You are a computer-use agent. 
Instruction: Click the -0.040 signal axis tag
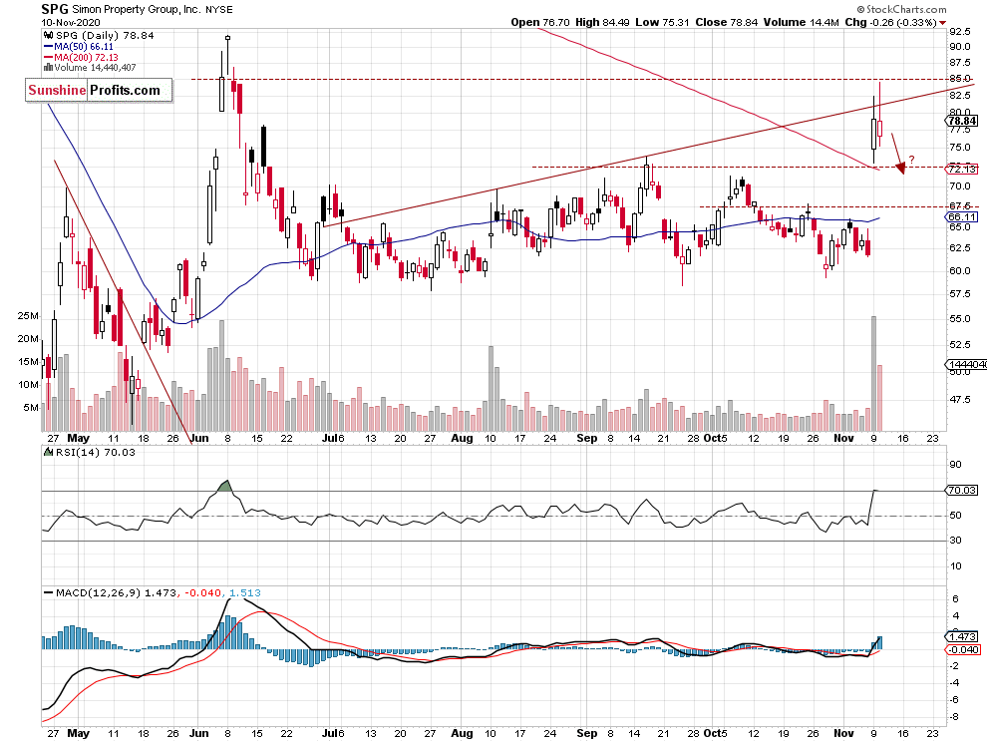964,649
